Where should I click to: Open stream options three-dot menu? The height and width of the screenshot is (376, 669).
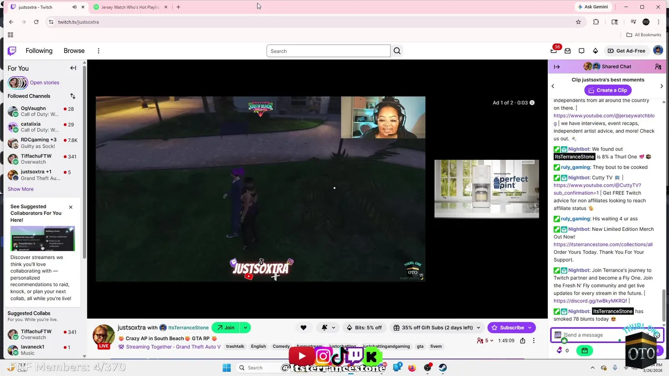point(534,340)
